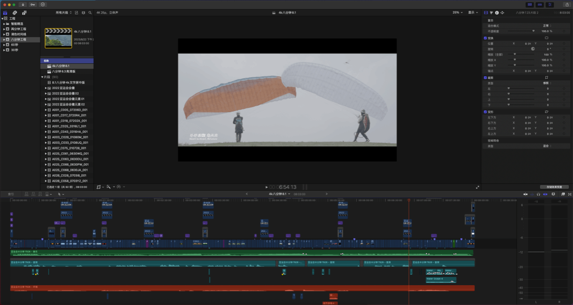Show the info inspector tab
The image size is (573, 305).
coord(497,13)
